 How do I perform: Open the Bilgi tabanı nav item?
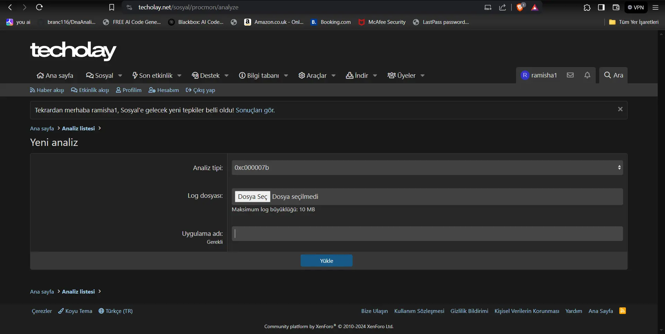pos(259,75)
